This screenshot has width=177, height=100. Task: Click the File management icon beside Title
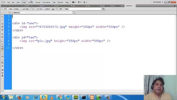103,9
